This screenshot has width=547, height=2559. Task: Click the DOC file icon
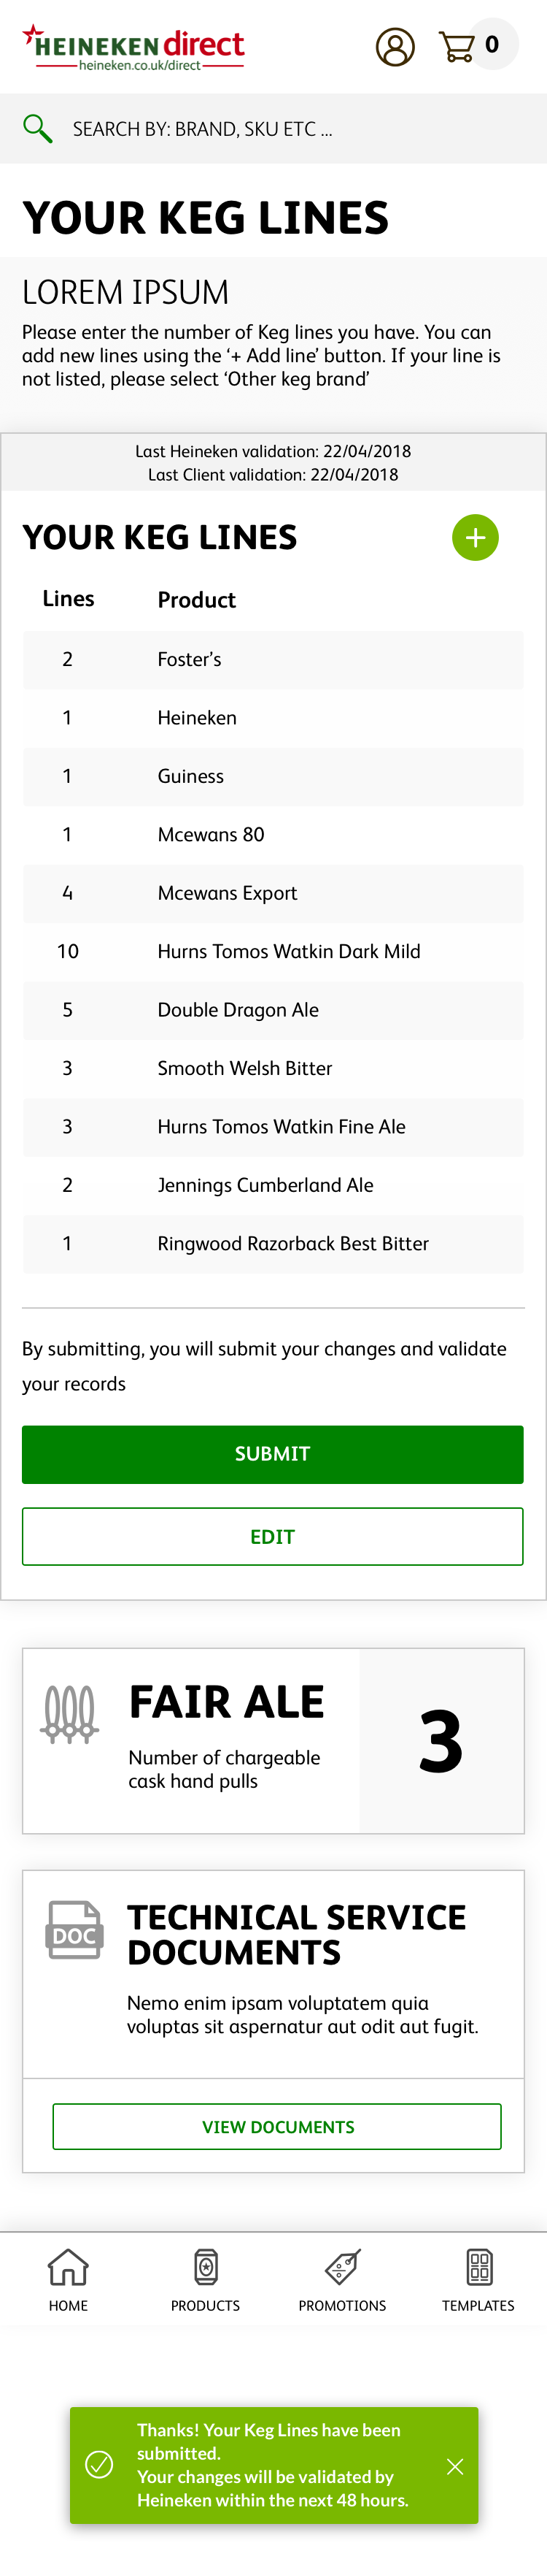click(x=74, y=1930)
